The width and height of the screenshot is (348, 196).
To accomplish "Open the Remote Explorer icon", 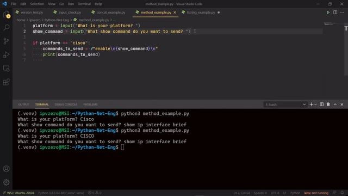I will [6, 69].
